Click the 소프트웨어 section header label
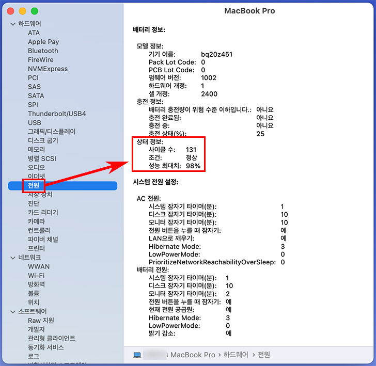 coord(33,312)
